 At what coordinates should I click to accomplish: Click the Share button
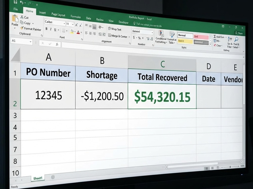click(239, 33)
